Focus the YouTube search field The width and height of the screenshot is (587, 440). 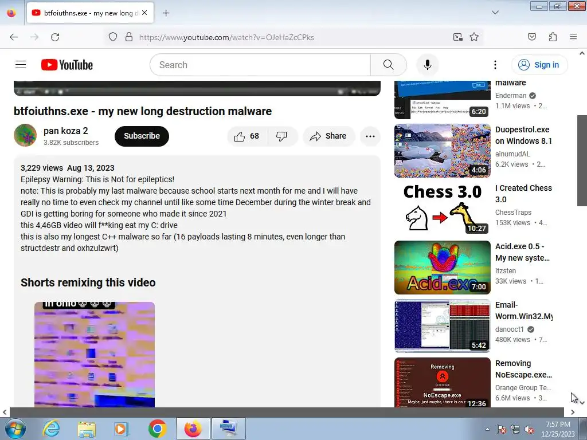tap(260, 65)
